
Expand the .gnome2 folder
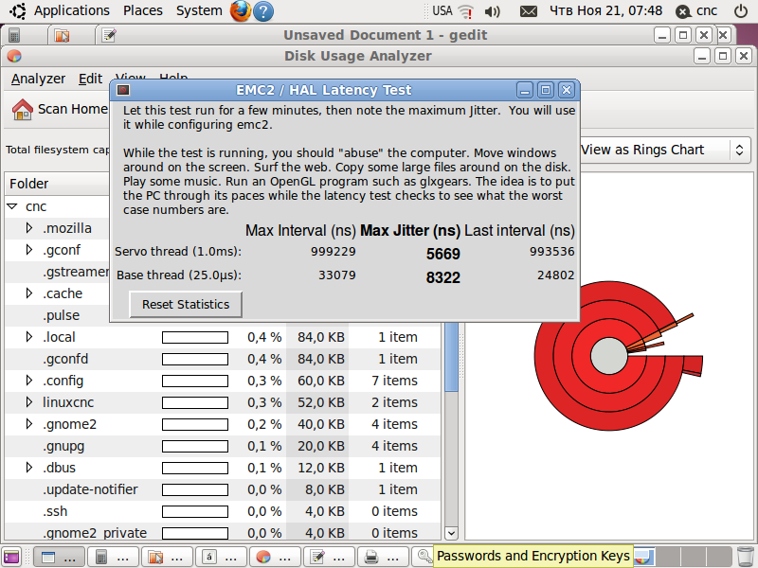click(29, 424)
